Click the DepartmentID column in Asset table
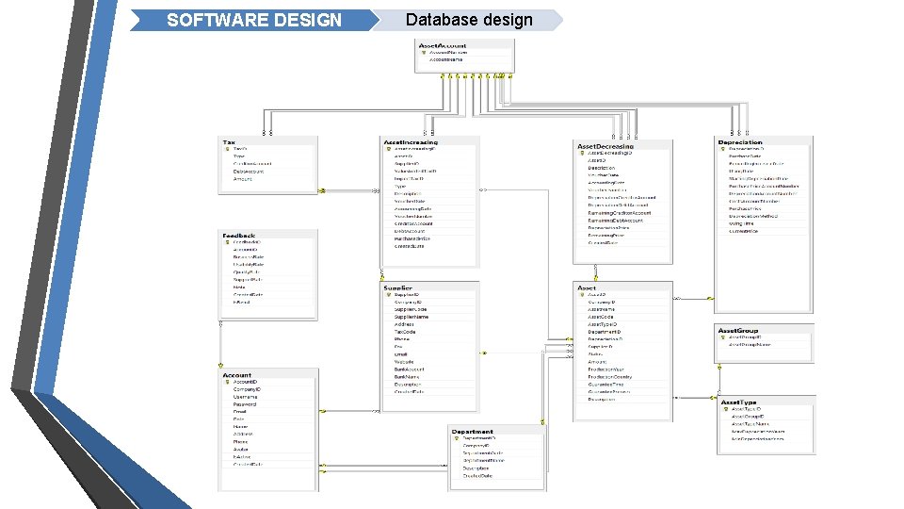 tap(605, 333)
